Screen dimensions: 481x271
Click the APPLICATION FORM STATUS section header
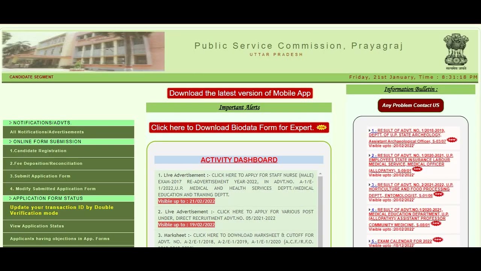pos(68,198)
